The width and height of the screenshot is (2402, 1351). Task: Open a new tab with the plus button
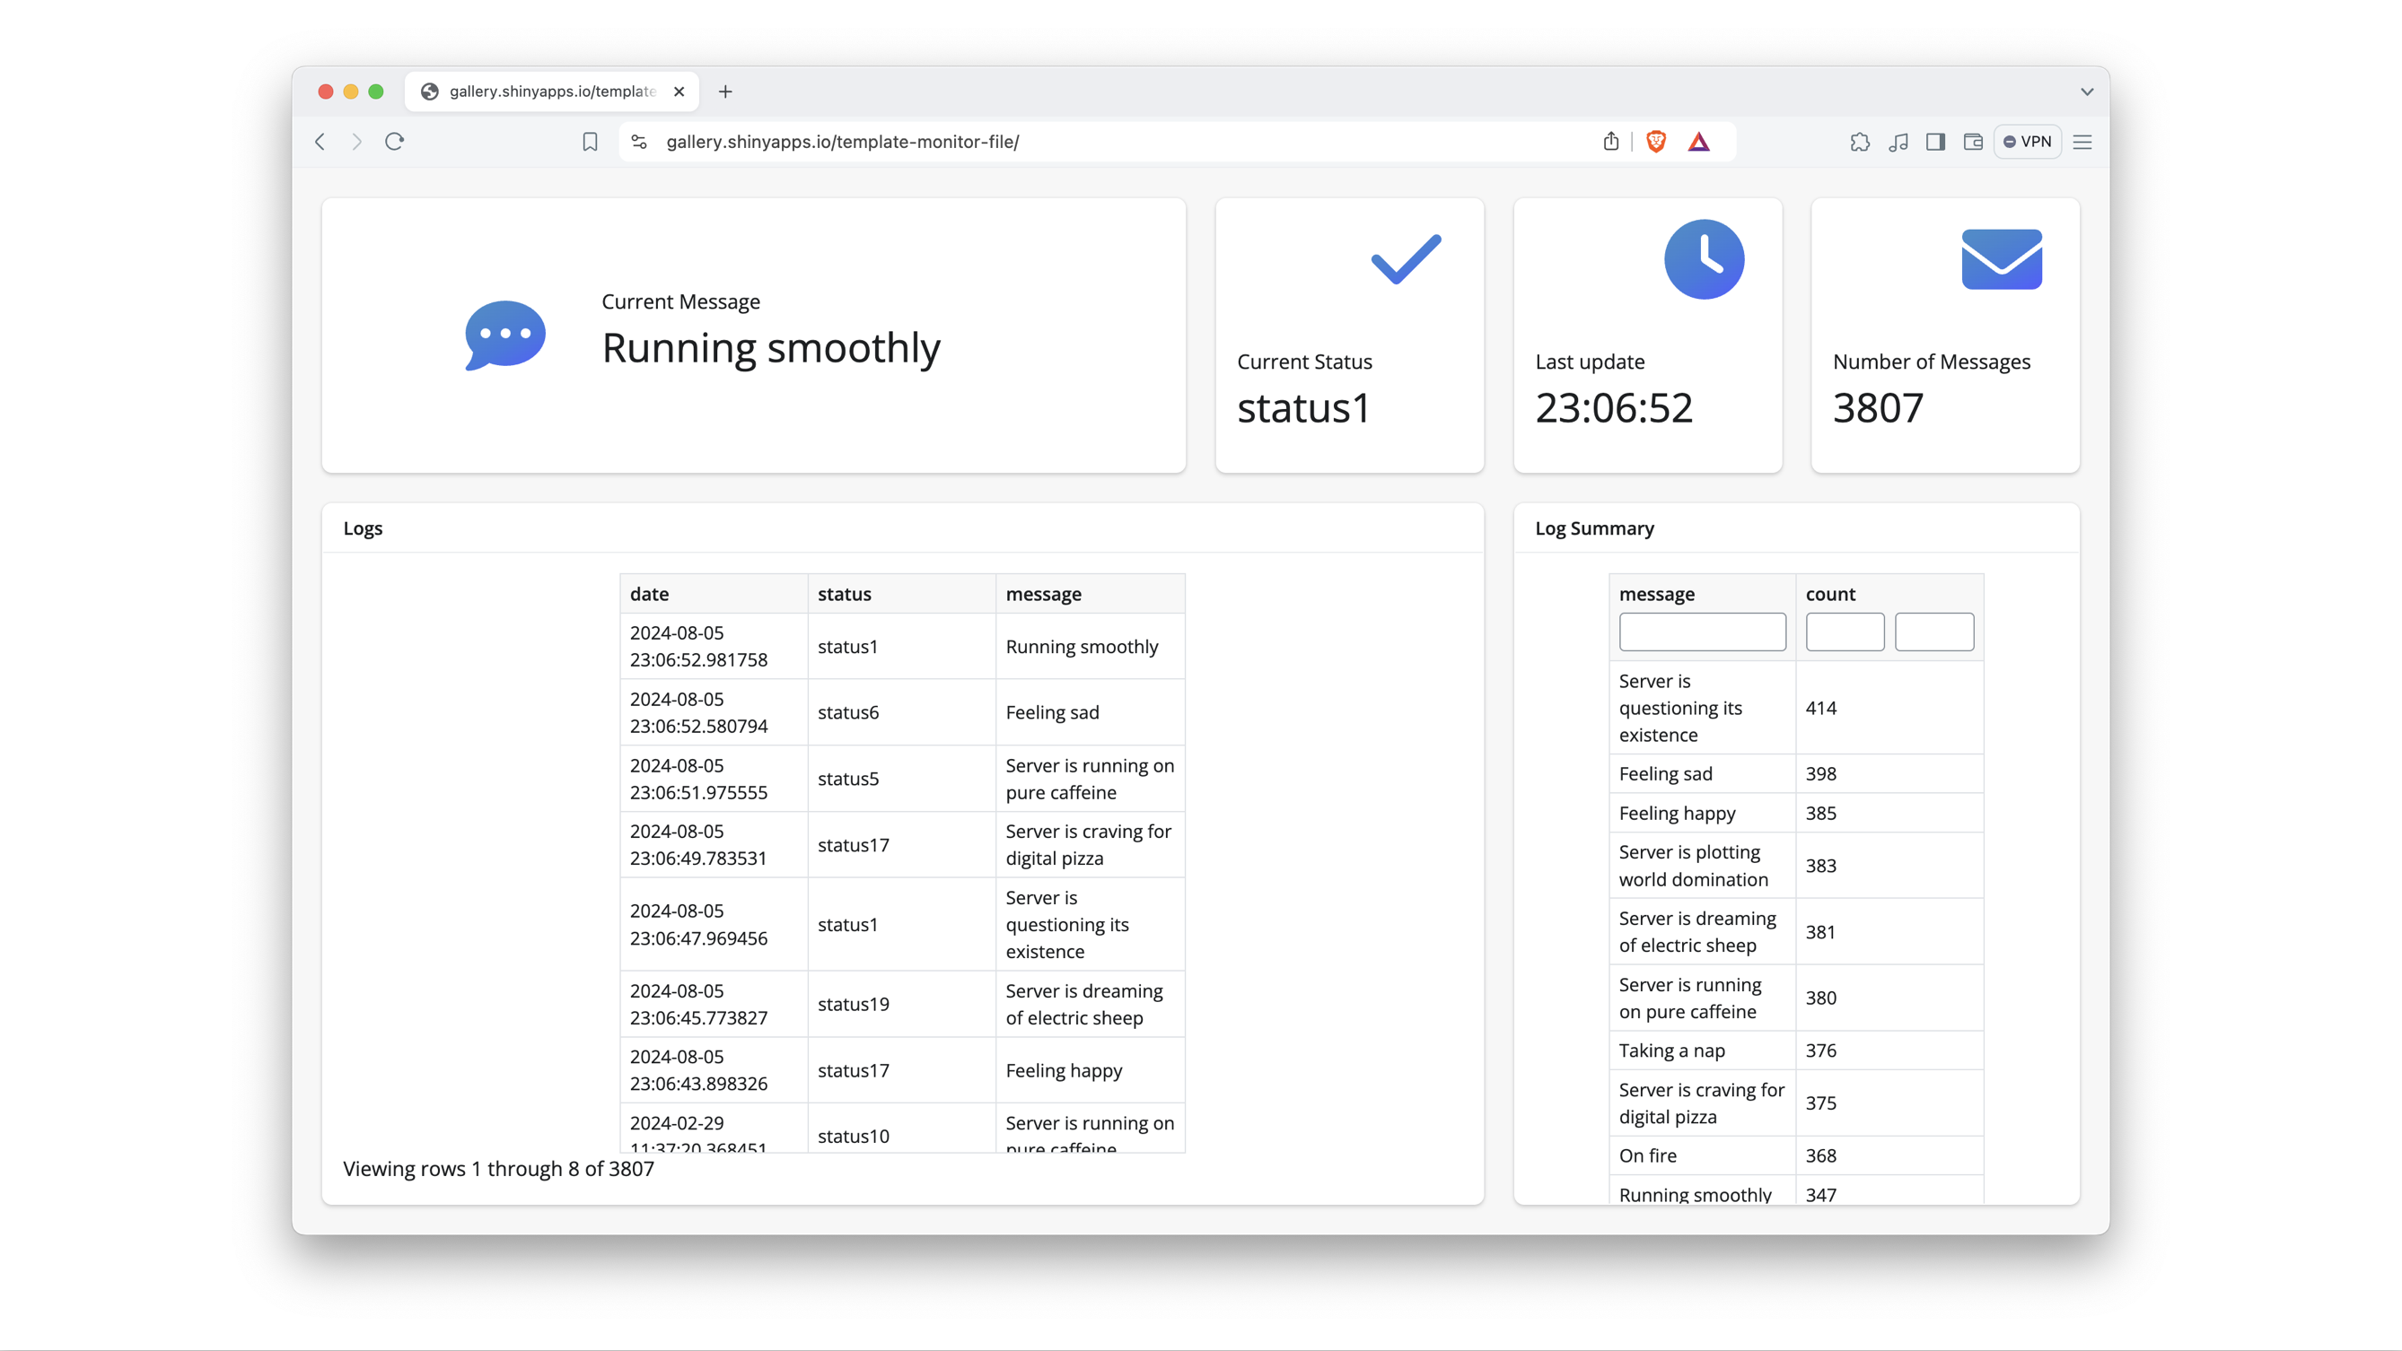pyautogui.click(x=725, y=92)
